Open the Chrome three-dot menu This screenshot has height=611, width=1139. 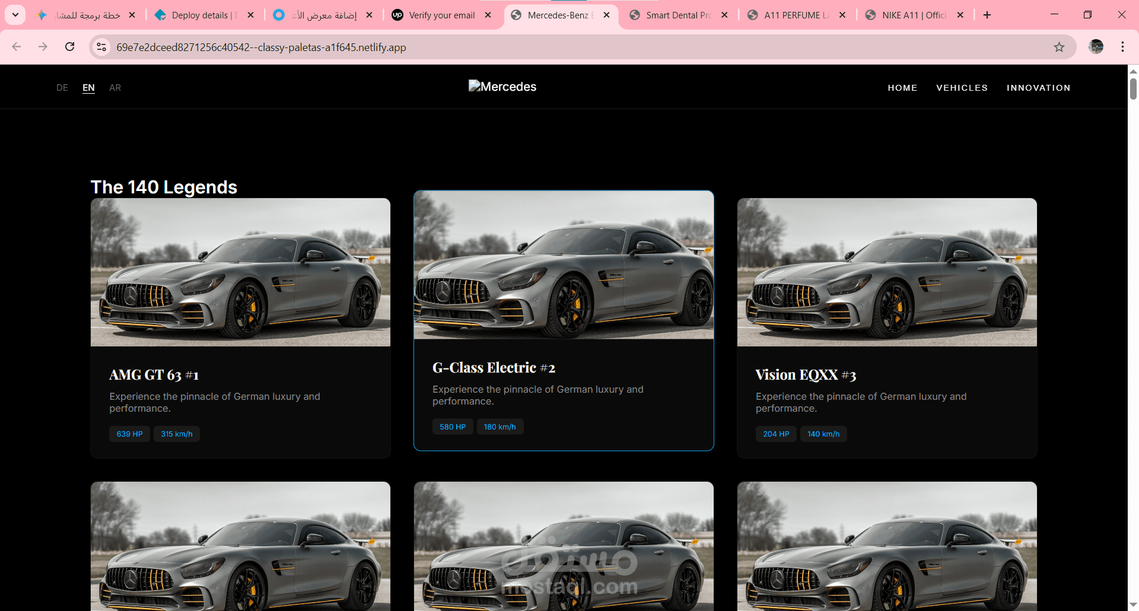point(1122,47)
